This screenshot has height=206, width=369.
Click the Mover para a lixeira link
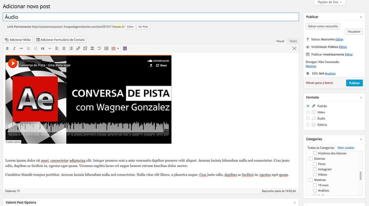point(319,83)
